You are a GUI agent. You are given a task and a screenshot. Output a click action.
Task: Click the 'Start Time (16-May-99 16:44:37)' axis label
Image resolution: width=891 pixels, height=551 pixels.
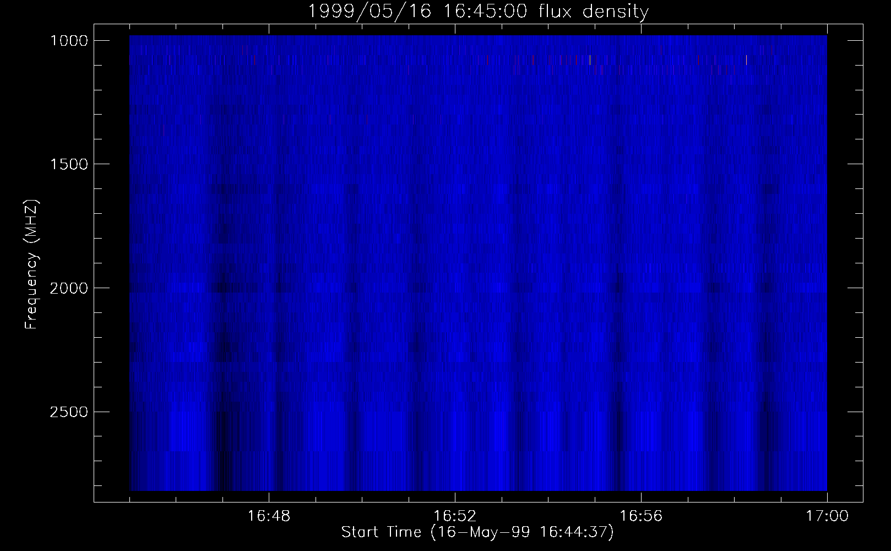pos(477,532)
